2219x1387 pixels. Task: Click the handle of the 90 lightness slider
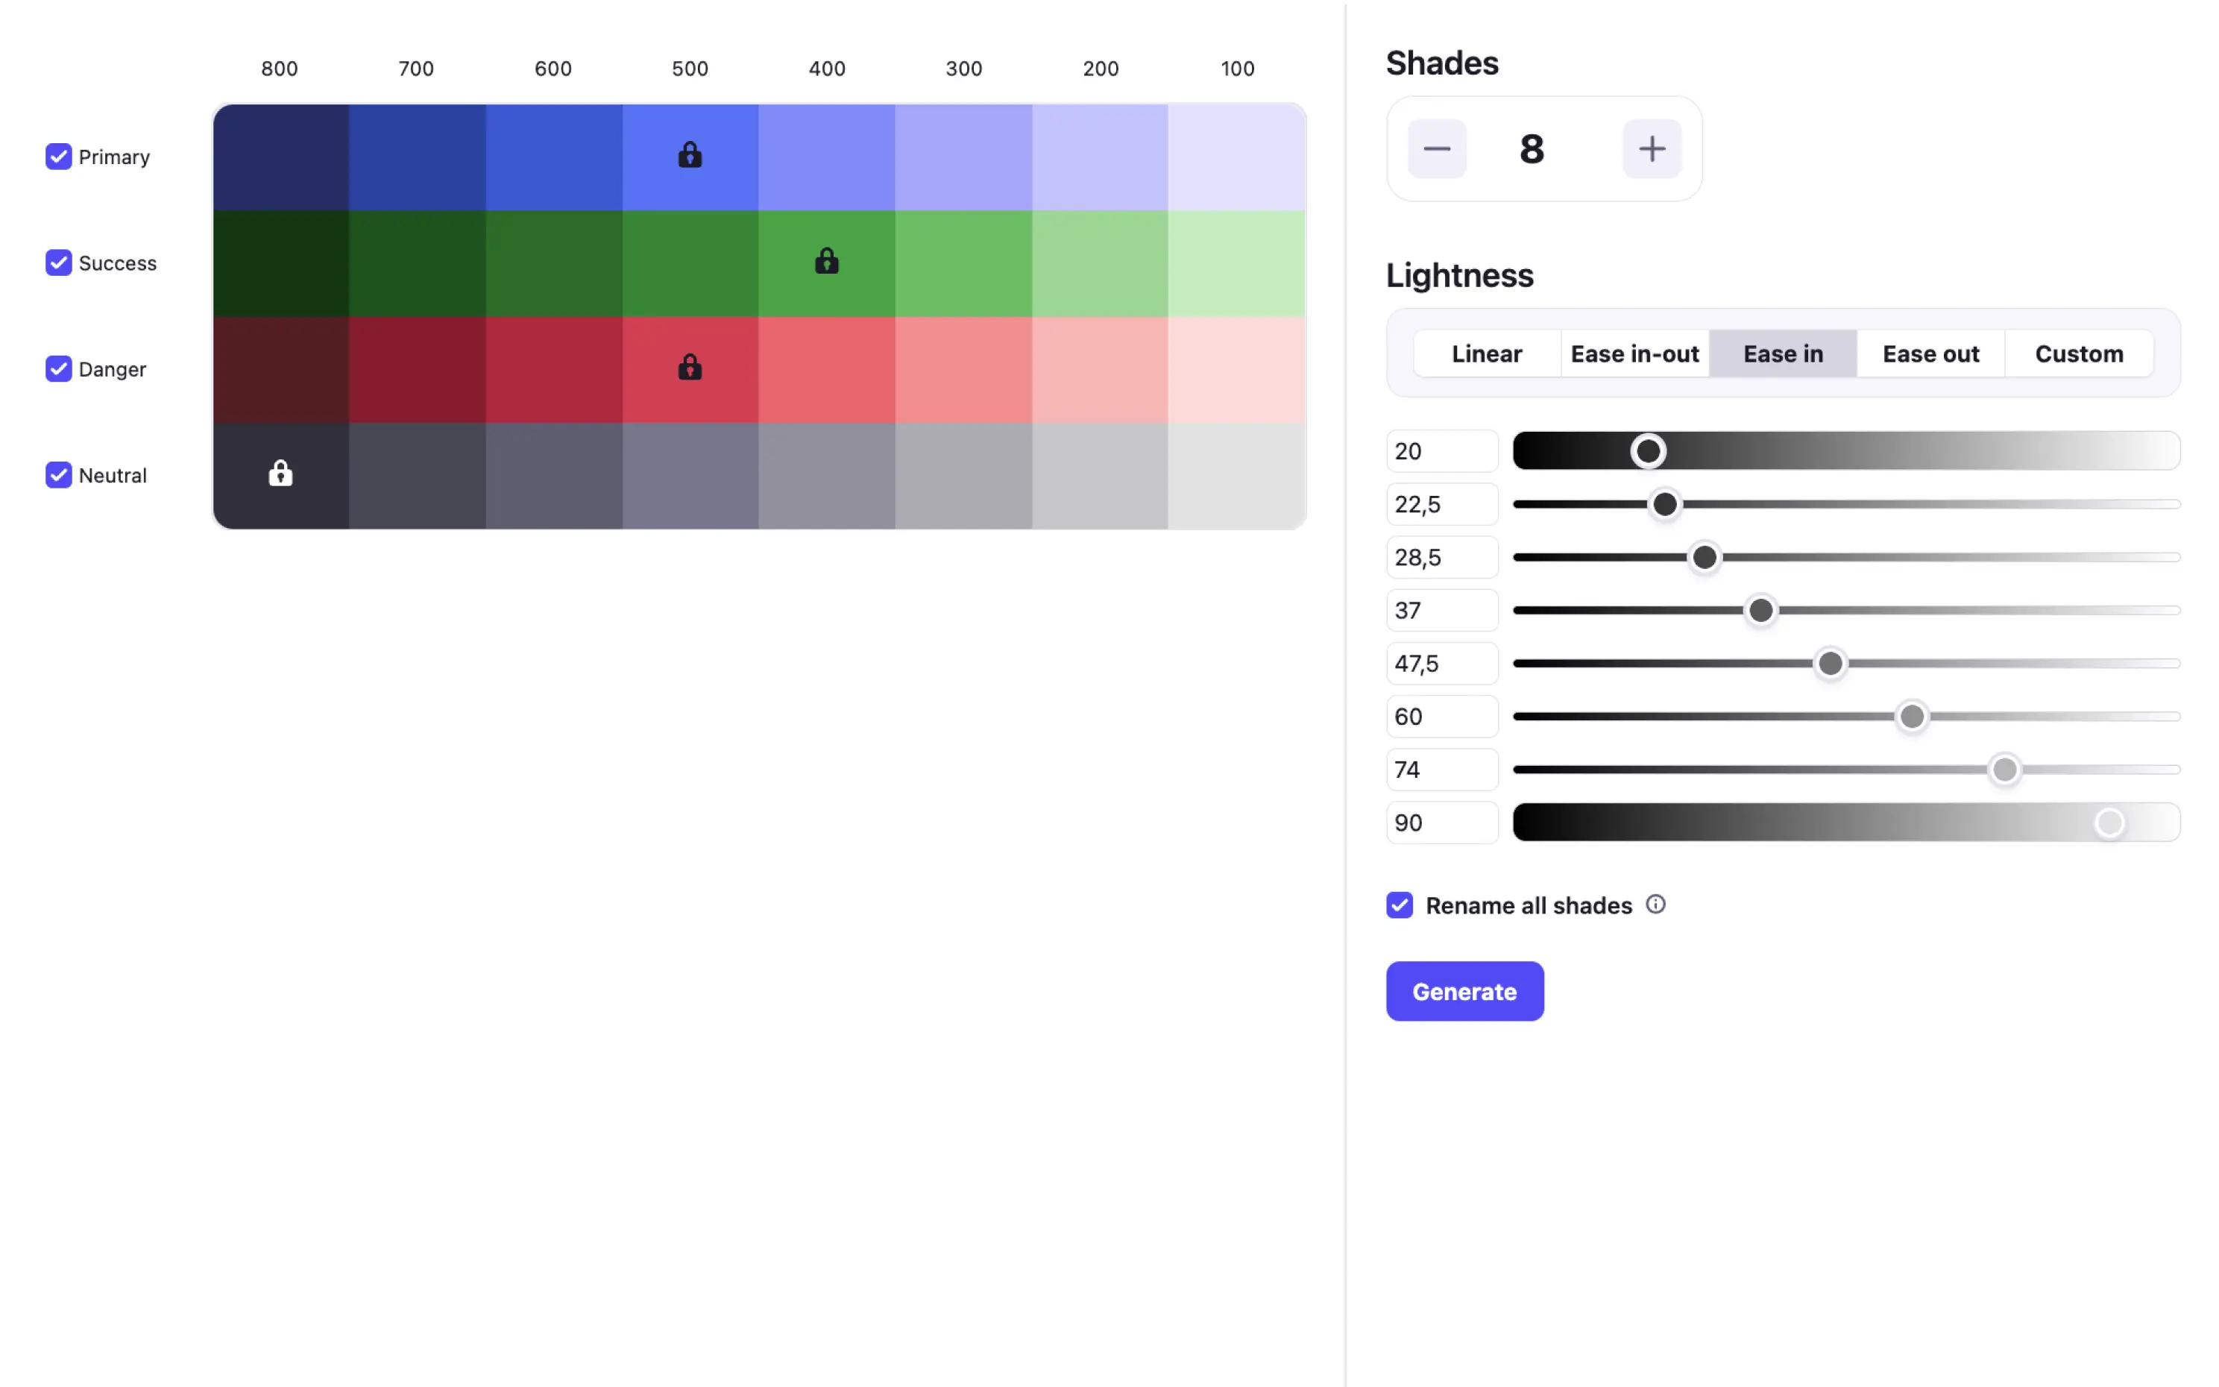(2109, 822)
